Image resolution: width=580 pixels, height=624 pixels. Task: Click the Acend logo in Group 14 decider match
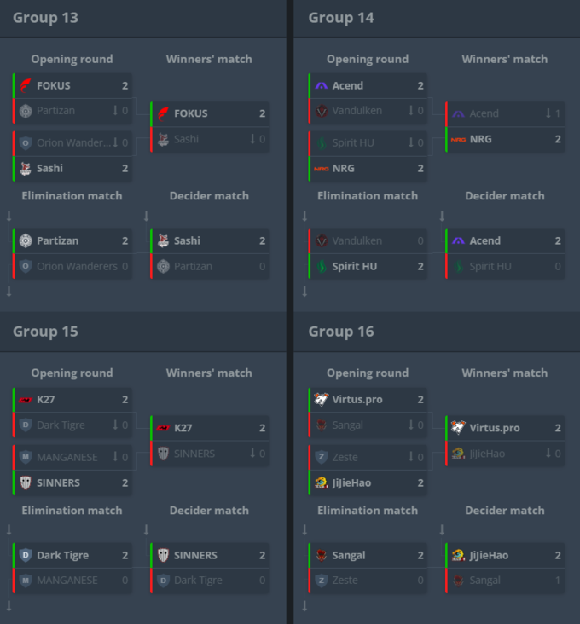(458, 240)
